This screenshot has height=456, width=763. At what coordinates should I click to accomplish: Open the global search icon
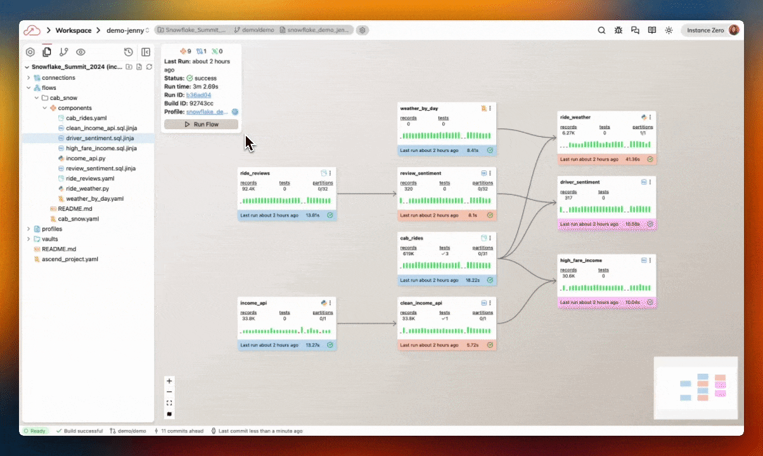601,30
